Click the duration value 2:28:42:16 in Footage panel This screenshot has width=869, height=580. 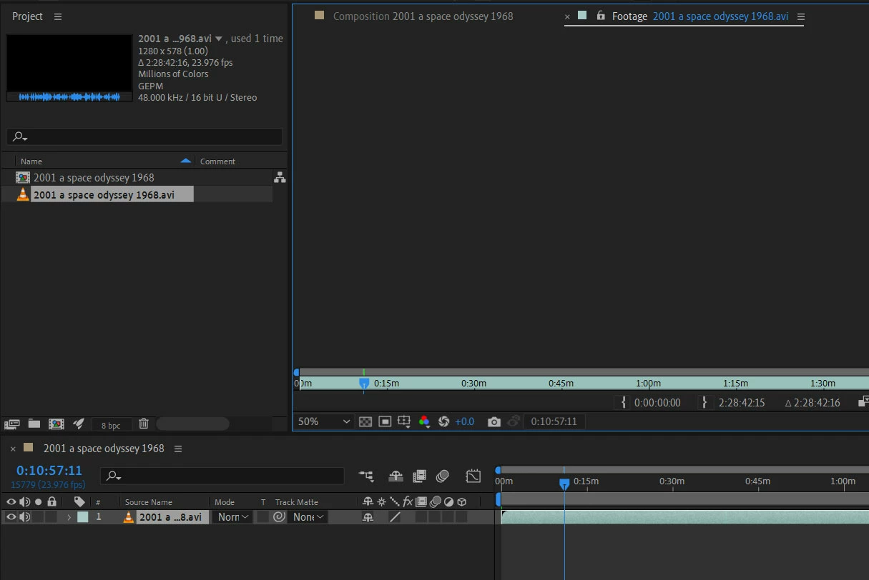818,403
